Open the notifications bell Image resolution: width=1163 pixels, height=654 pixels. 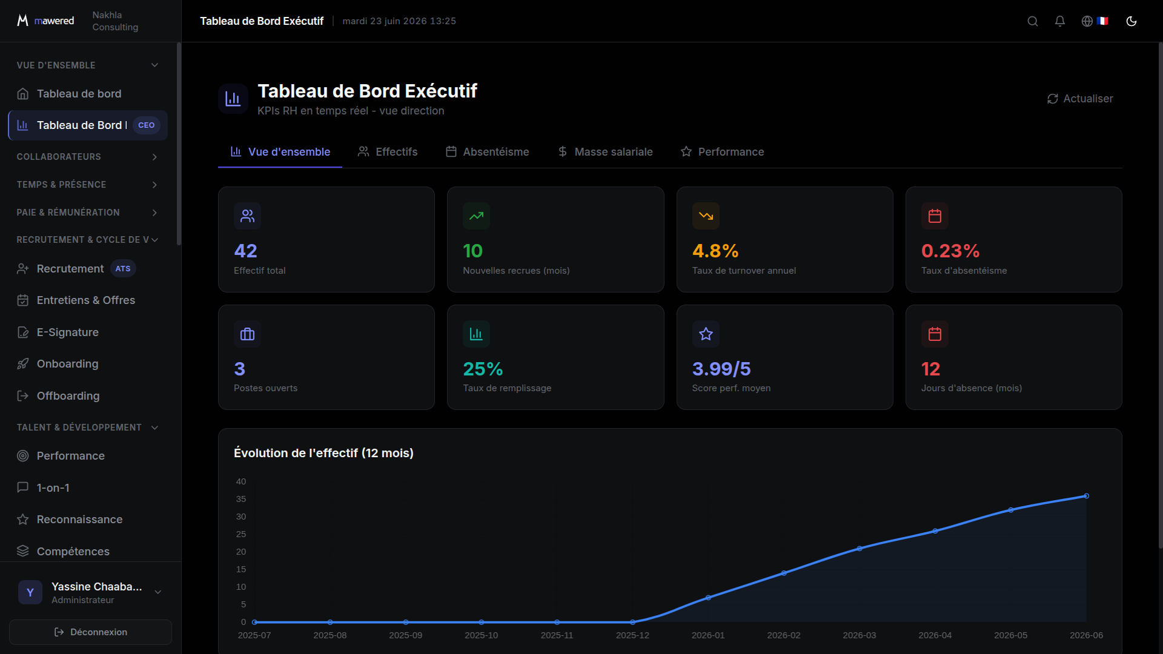coord(1060,21)
